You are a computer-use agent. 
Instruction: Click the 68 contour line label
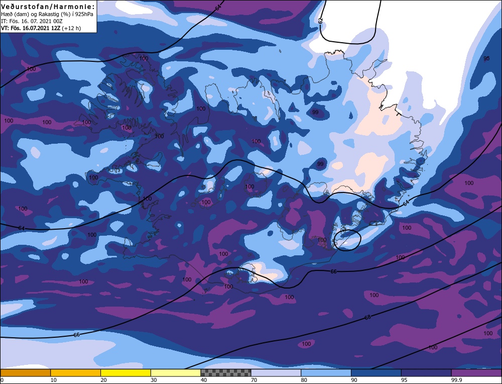[x=367, y=317]
